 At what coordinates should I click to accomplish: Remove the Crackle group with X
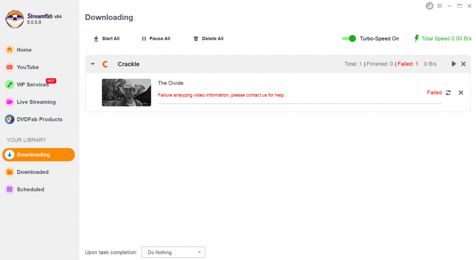pos(463,64)
